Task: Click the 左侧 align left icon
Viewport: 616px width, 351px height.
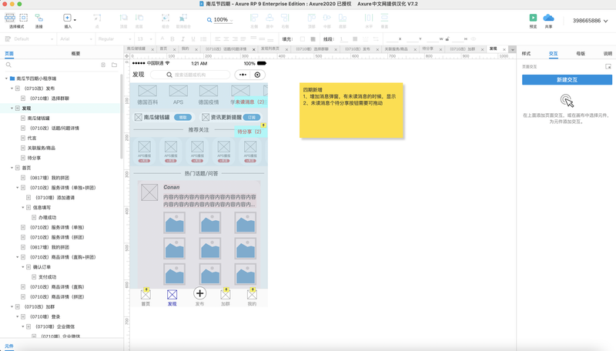Action: 254,18
